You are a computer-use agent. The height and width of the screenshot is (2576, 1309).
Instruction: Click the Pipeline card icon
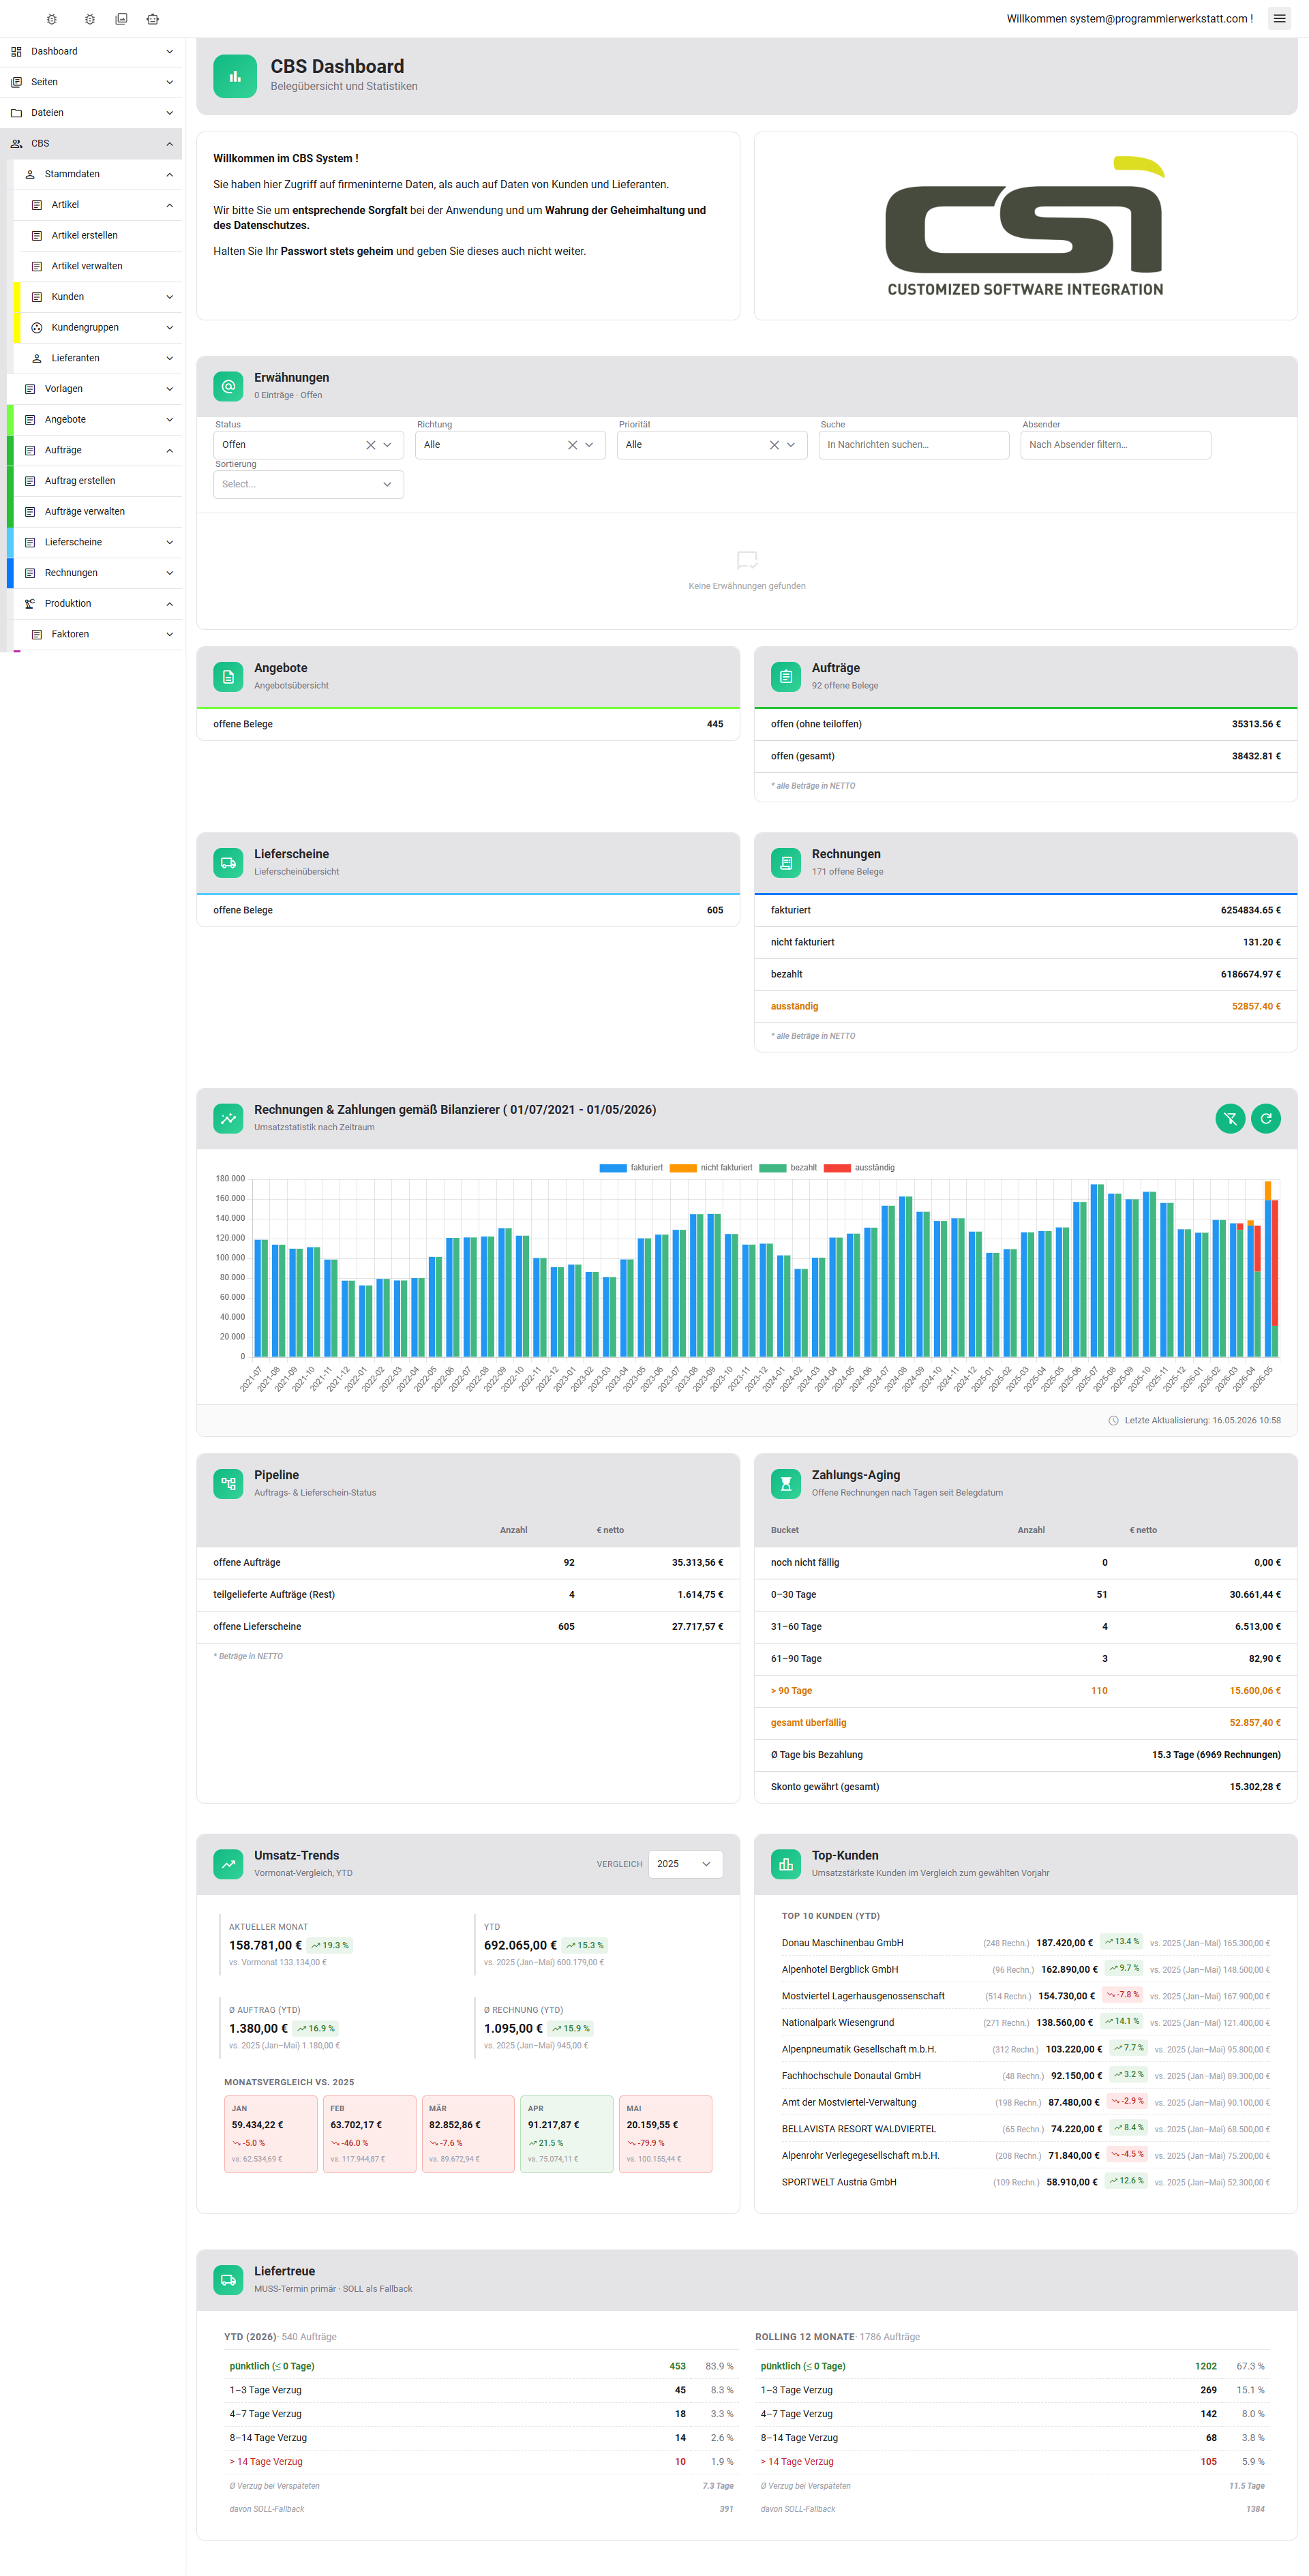pyautogui.click(x=228, y=1484)
